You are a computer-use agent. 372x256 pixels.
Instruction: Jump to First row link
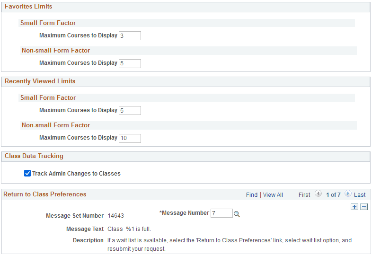pyautogui.click(x=304, y=194)
